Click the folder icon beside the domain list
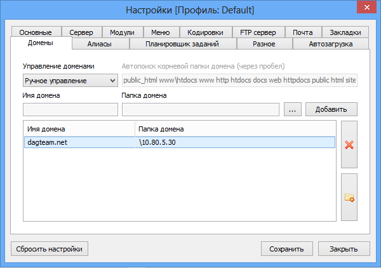The width and height of the screenshot is (381, 268). (x=349, y=197)
